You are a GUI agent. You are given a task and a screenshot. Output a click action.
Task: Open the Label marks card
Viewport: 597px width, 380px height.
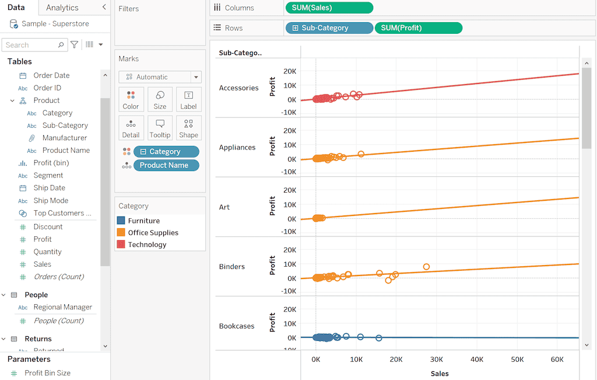pos(188,99)
